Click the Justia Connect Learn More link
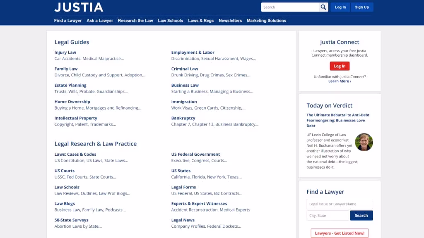This screenshot has height=238, width=424. (x=340, y=81)
